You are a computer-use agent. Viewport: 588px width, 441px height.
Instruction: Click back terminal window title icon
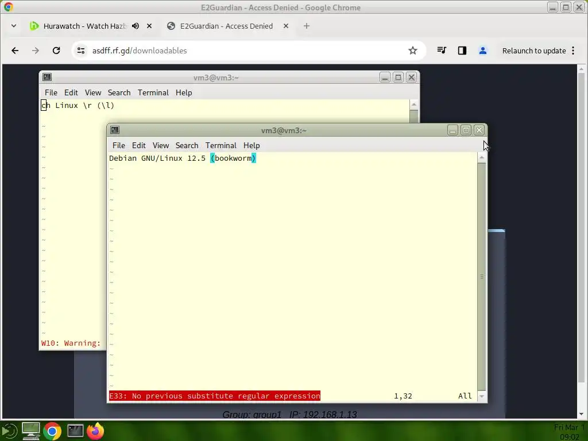[47, 78]
